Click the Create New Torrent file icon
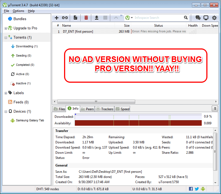 [75, 18]
